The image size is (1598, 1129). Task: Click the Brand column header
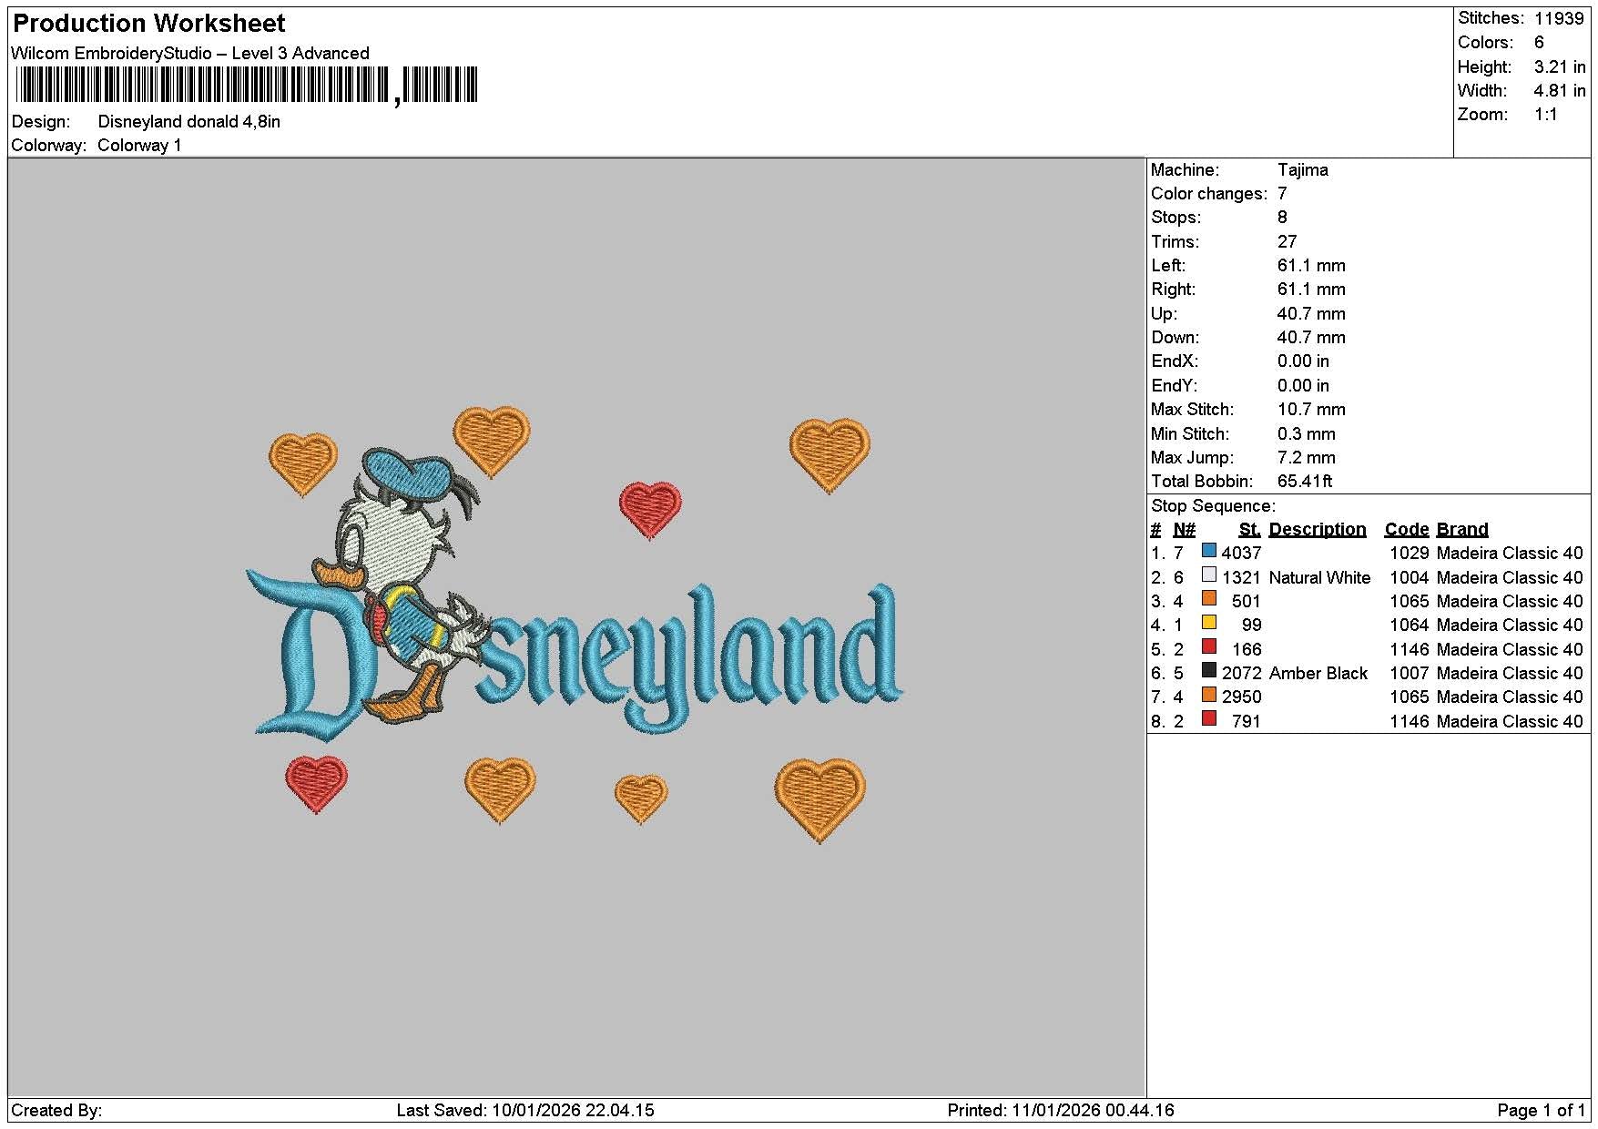click(1461, 529)
